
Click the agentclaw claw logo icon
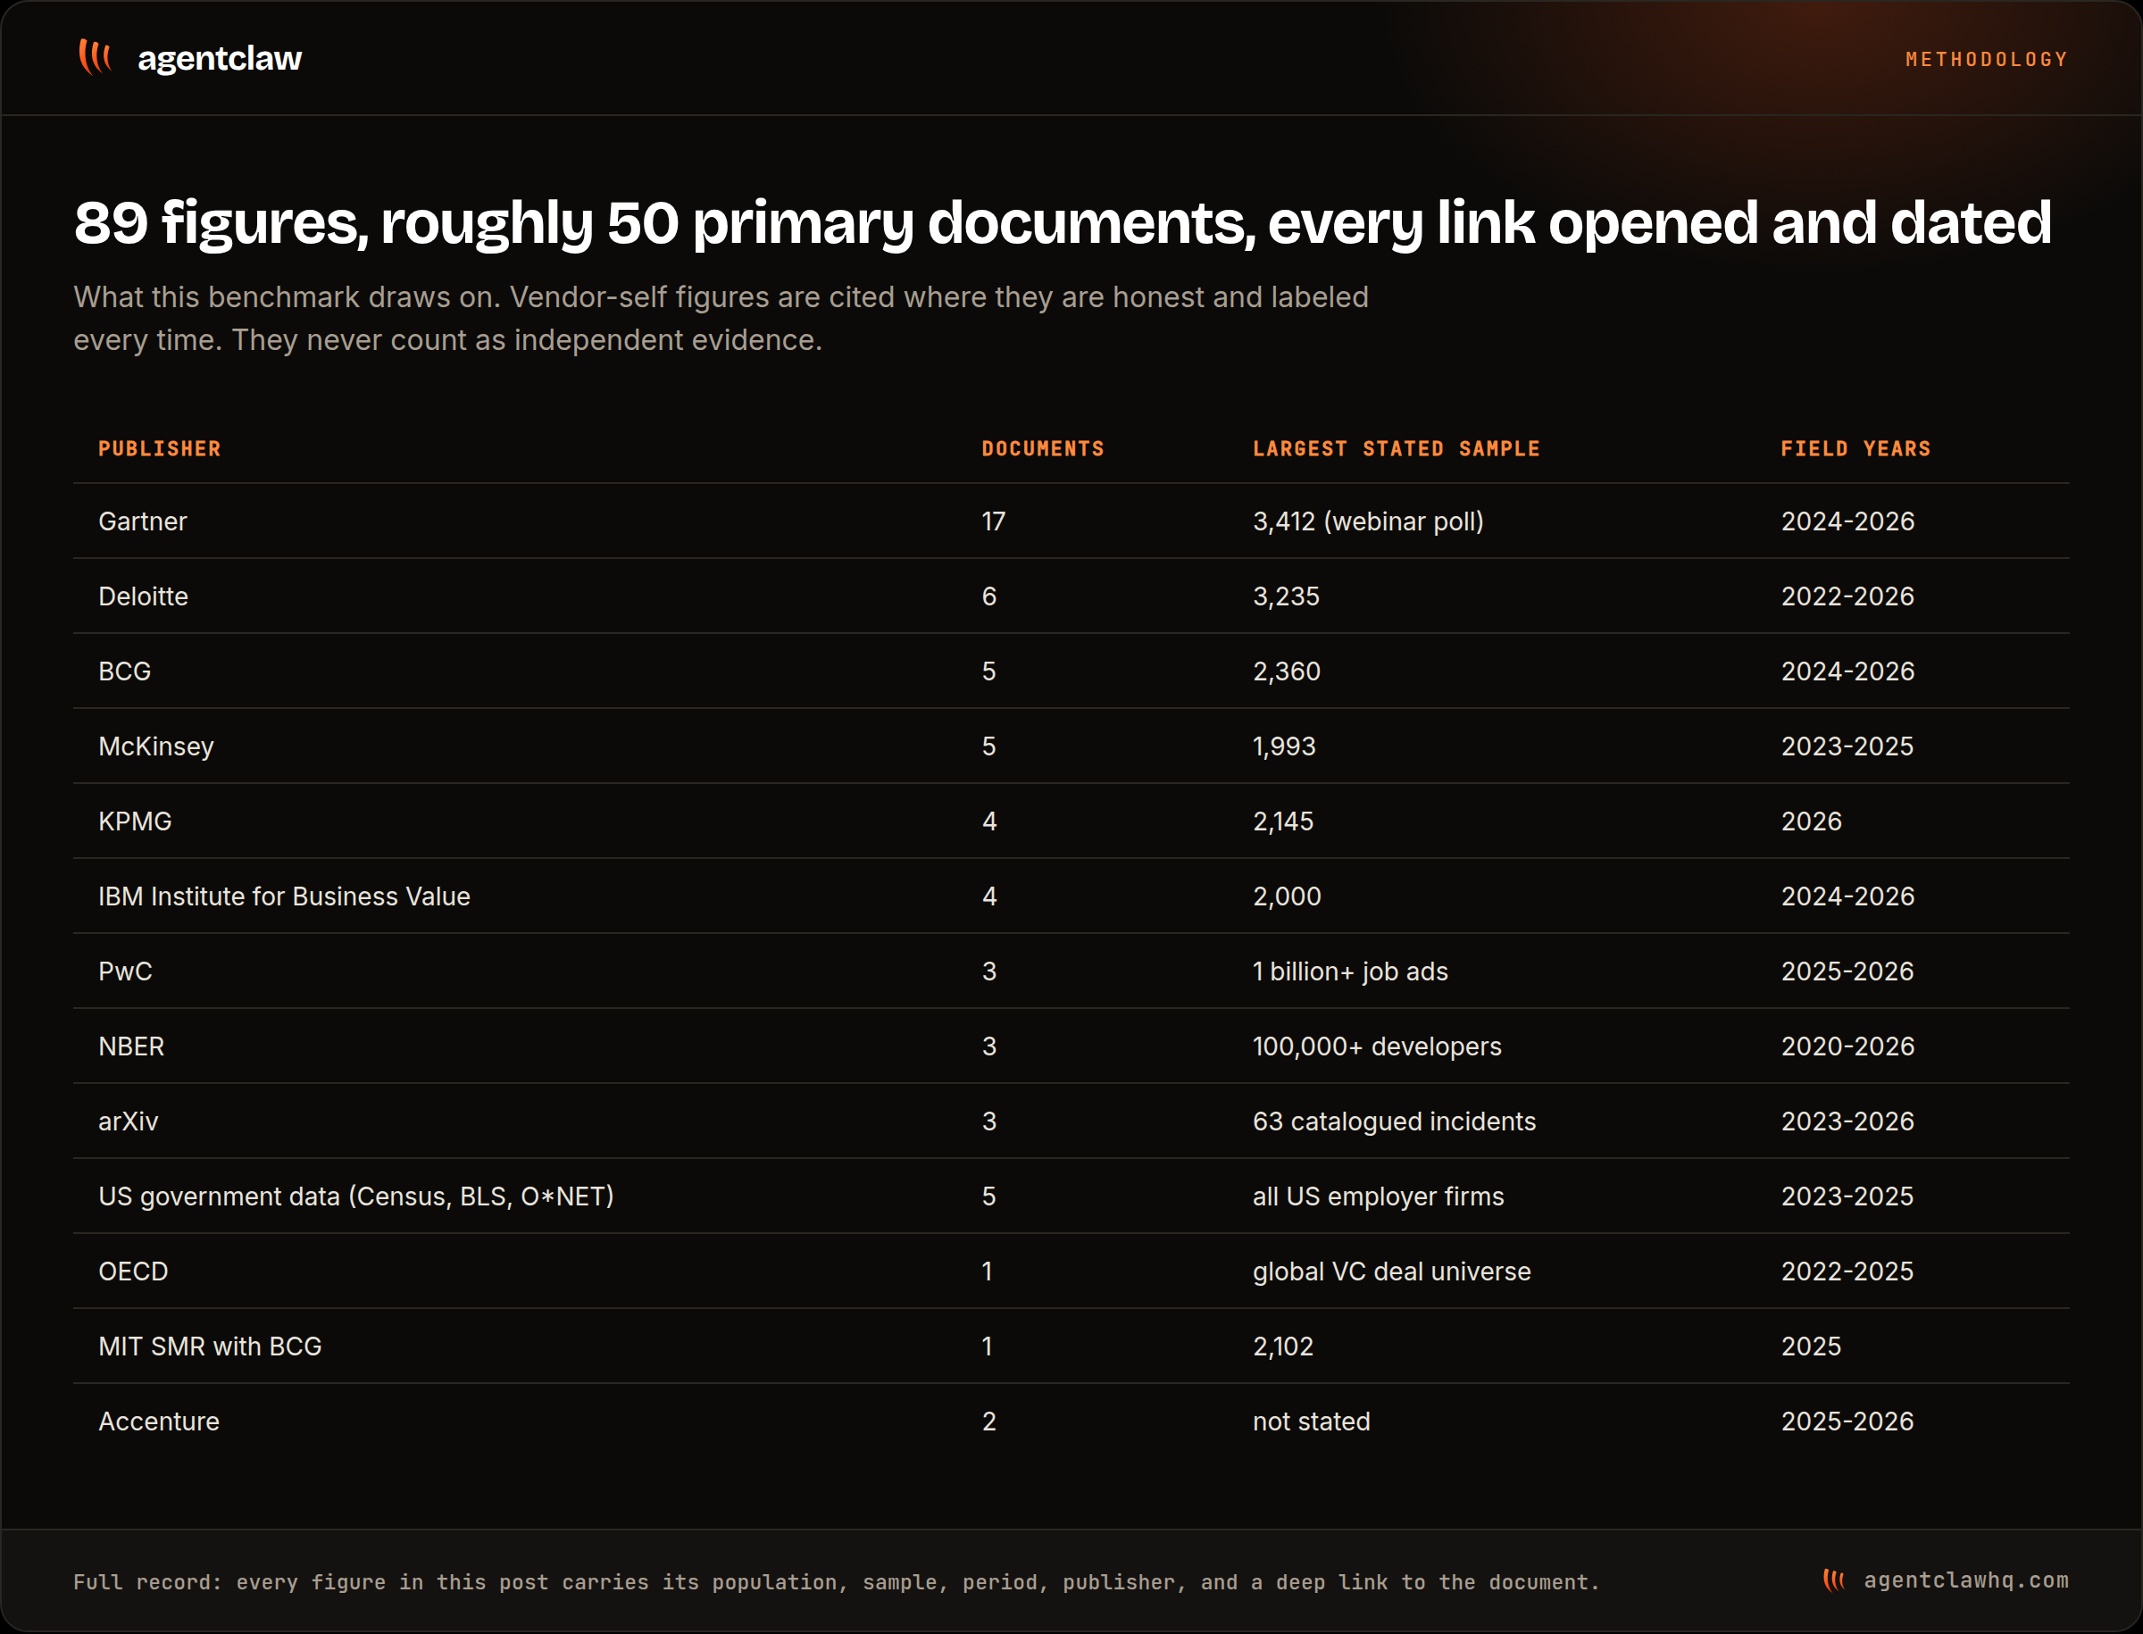(x=96, y=56)
